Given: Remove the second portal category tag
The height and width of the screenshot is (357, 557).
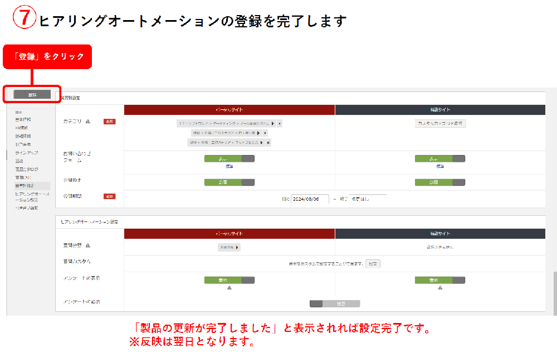Looking at the screenshot, I should click(265, 133).
